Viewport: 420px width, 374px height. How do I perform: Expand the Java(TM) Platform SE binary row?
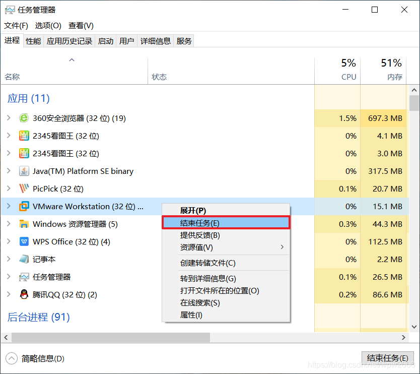(9, 171)
